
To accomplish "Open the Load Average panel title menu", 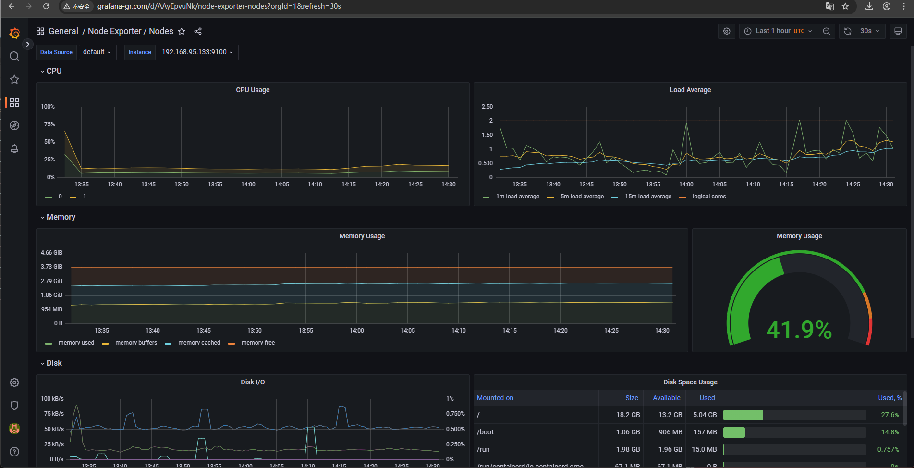I will point(690,90).
